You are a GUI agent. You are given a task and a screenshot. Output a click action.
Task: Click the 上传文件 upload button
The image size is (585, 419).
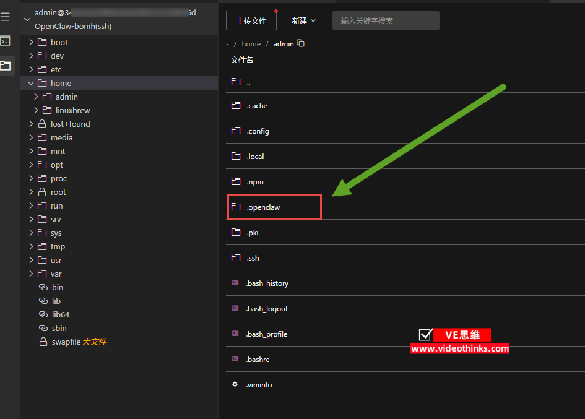[251, 20]
